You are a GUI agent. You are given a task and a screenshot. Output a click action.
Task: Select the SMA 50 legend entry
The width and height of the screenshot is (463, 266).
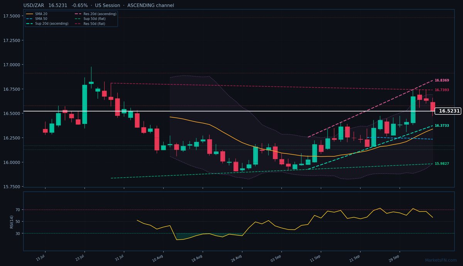(37, 19)
